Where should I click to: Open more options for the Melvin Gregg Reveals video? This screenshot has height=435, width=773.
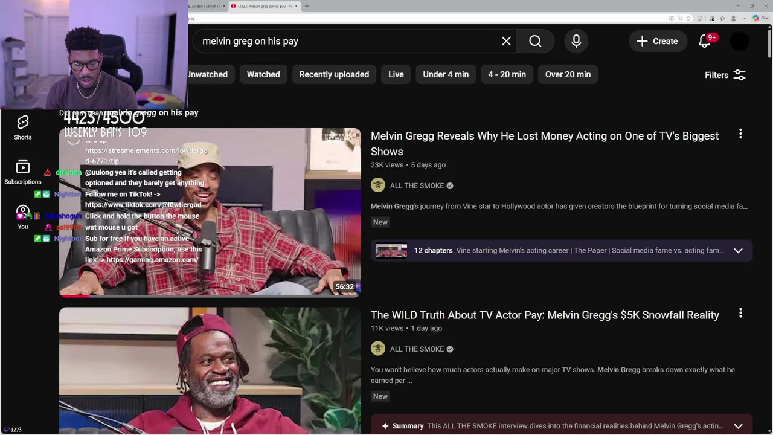click(x=740, y=134)
